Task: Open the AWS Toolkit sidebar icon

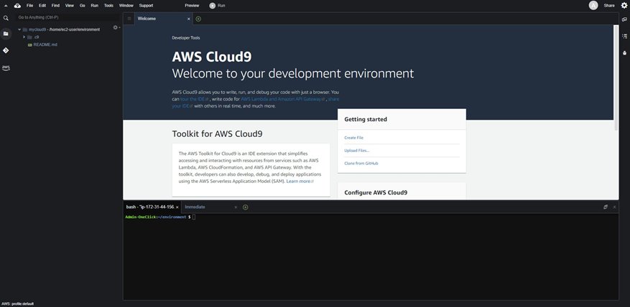Action: pos(6,67)
